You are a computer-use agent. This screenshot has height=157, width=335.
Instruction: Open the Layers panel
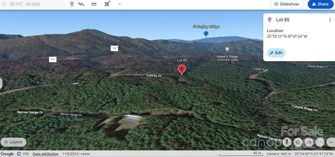click(13, 142)
